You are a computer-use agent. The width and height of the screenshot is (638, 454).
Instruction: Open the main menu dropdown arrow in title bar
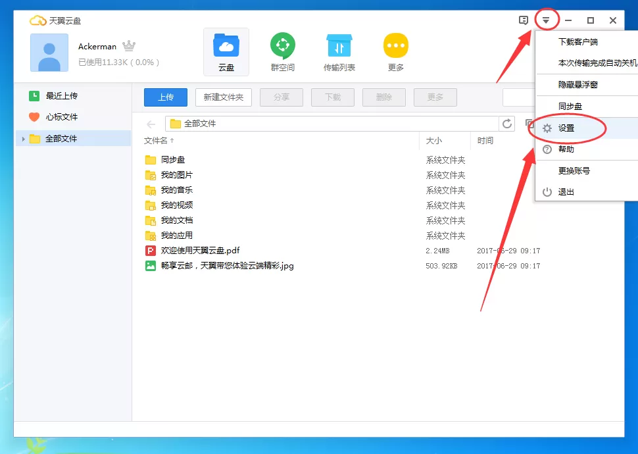(x=546, y=20)
